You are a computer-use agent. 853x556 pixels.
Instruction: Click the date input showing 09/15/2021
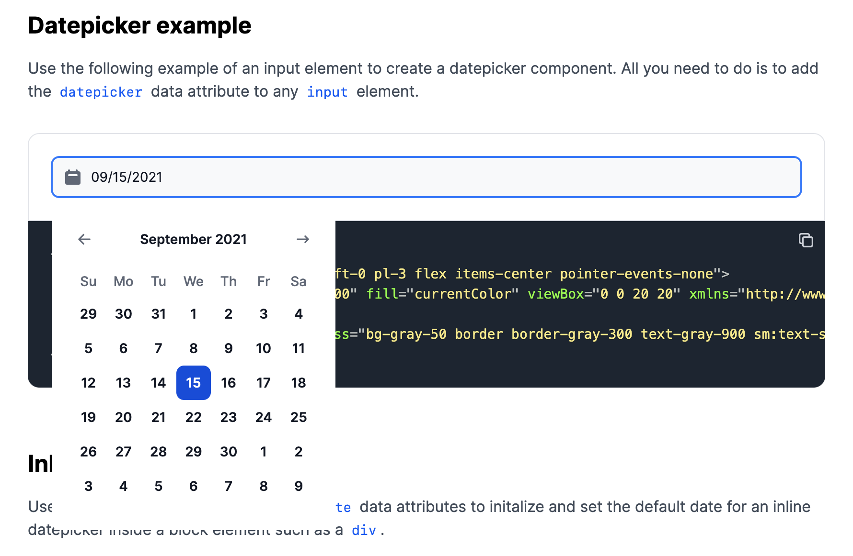point(335,177)
